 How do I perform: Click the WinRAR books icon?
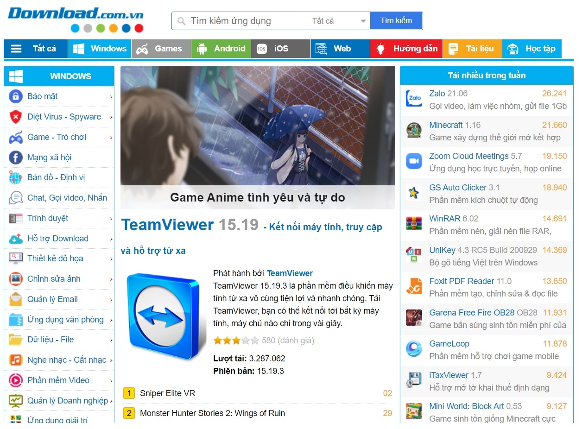414,224
